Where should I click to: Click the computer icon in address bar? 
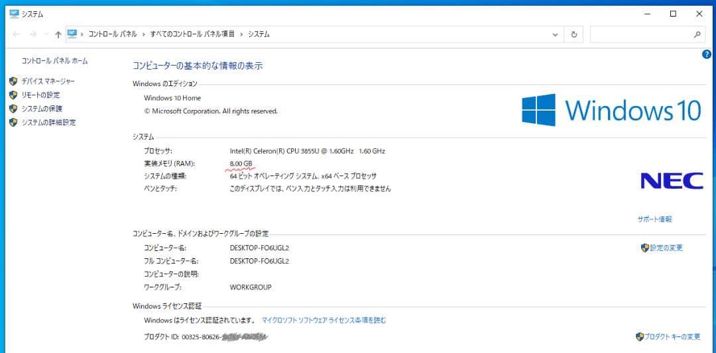coord(72,34)
